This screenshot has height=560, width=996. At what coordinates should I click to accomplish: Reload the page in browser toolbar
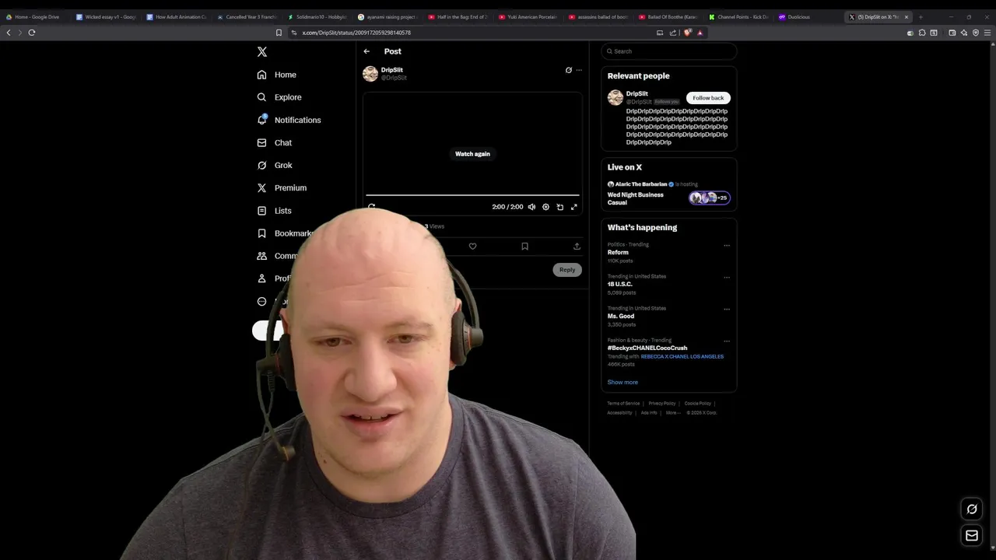click(x=32, y=33)
